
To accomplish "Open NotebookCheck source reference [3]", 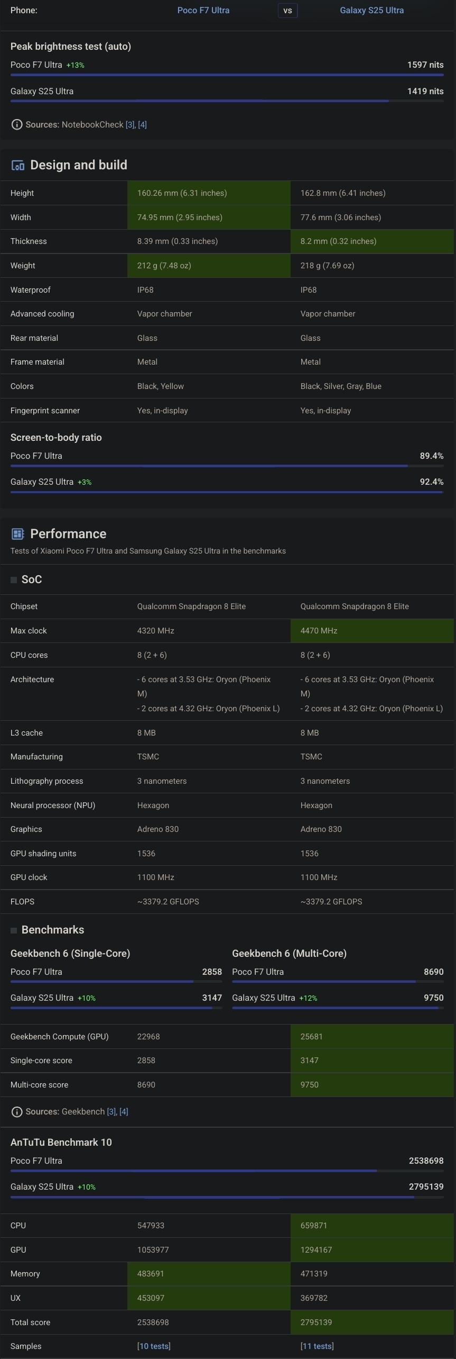I will pos(130,125).
